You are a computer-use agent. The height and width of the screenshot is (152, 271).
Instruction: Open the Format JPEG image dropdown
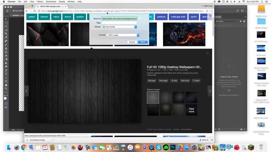(123, 35)
